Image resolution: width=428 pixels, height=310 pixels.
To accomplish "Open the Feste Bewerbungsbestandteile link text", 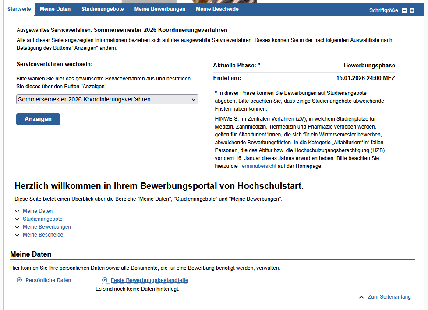I will pos(149,280).
